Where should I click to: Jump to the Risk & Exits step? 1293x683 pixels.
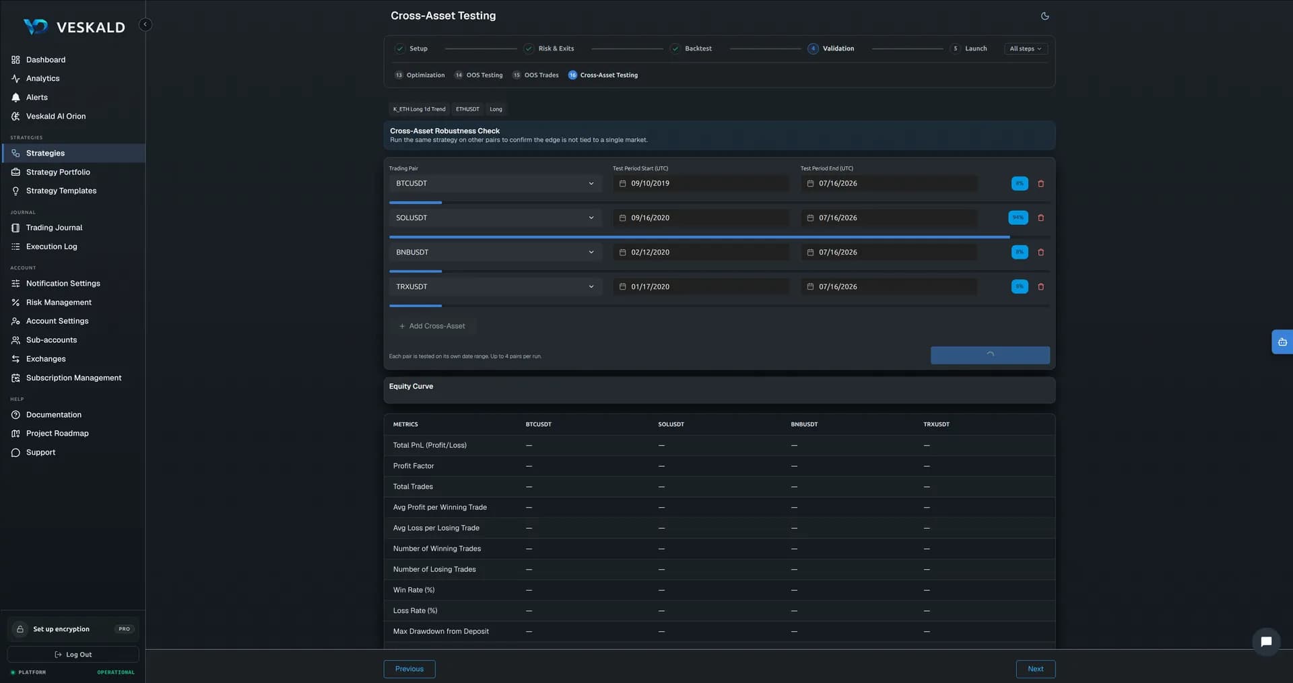[x=549, y=48]
